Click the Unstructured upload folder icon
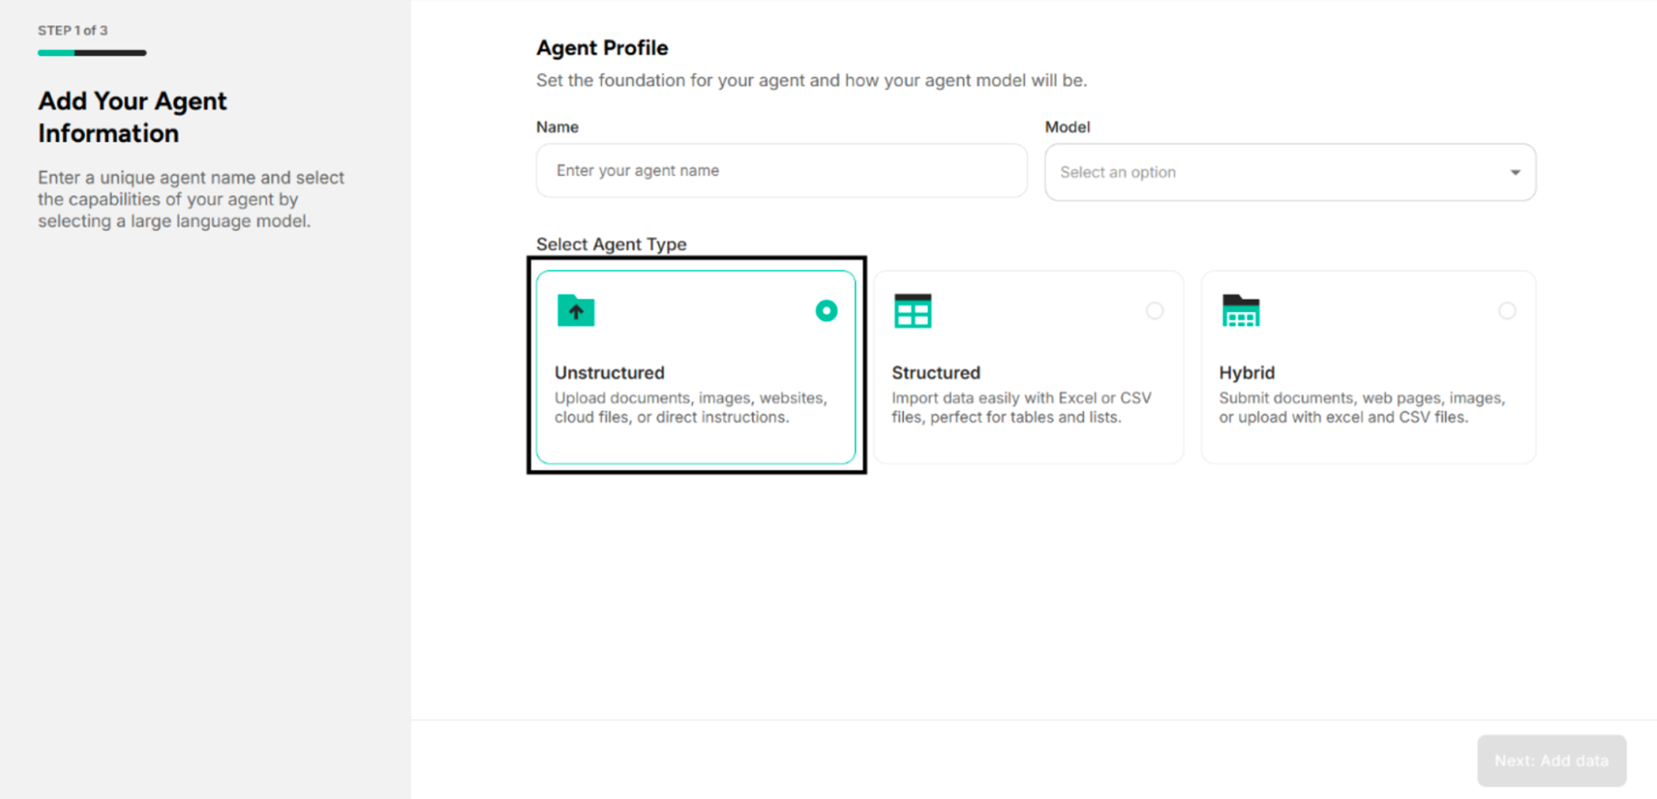 [x=576, y=311]
